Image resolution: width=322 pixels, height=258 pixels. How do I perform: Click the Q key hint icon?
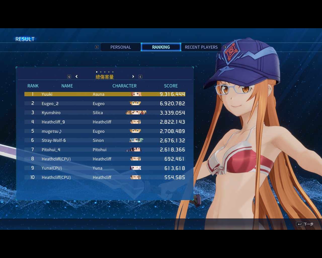[x=69, y=77]
